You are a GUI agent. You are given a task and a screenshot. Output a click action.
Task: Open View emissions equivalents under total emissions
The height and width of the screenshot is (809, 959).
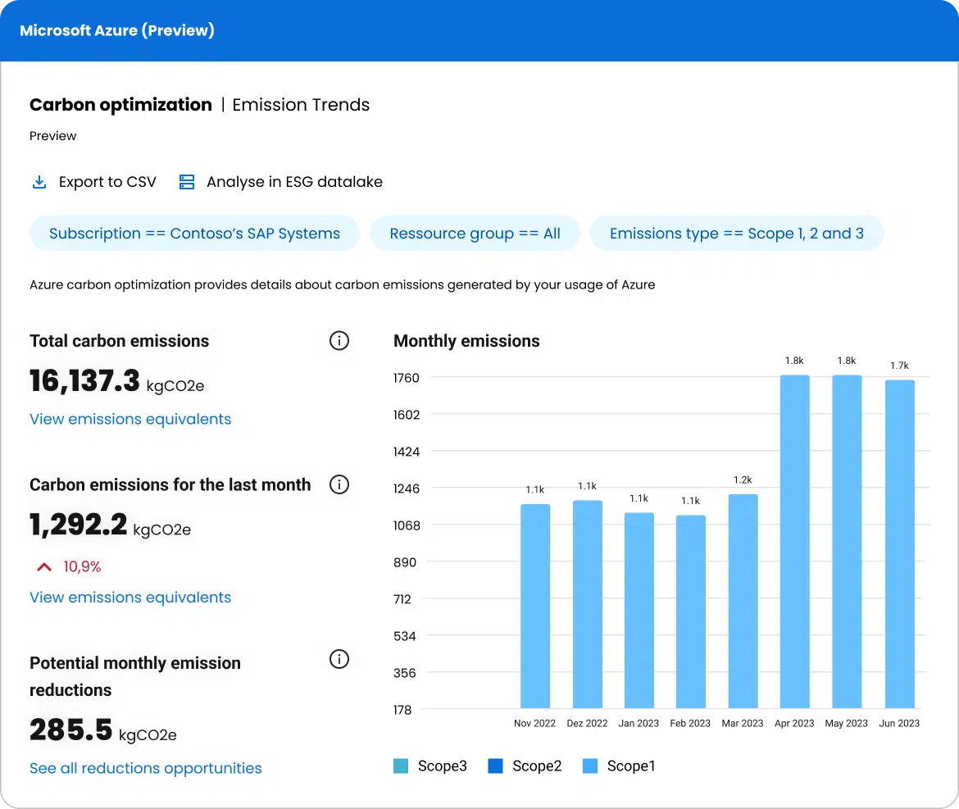(x=130, y=419)
